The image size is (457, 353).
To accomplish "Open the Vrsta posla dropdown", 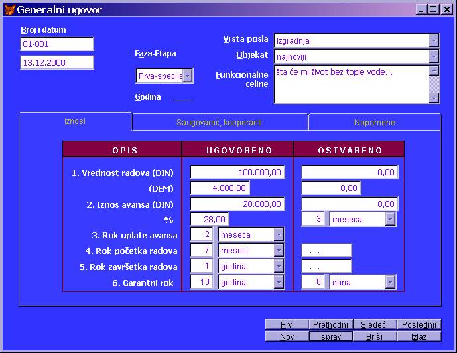I will point(434,40).
